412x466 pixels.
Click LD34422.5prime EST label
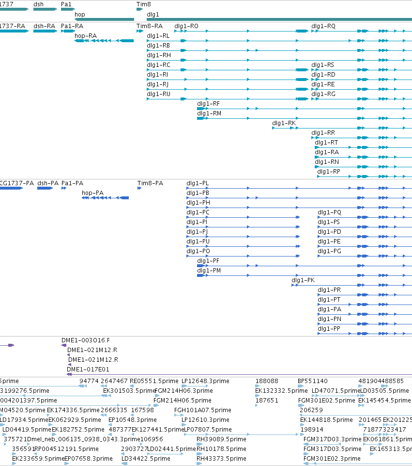coord(146,458)
